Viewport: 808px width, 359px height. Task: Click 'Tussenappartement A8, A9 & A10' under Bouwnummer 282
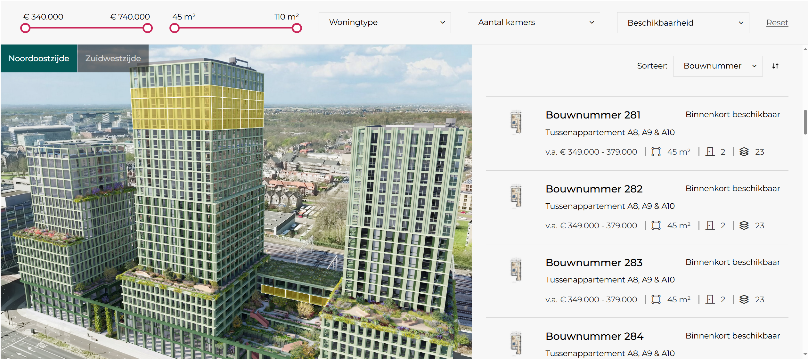(x=610, y=206)
